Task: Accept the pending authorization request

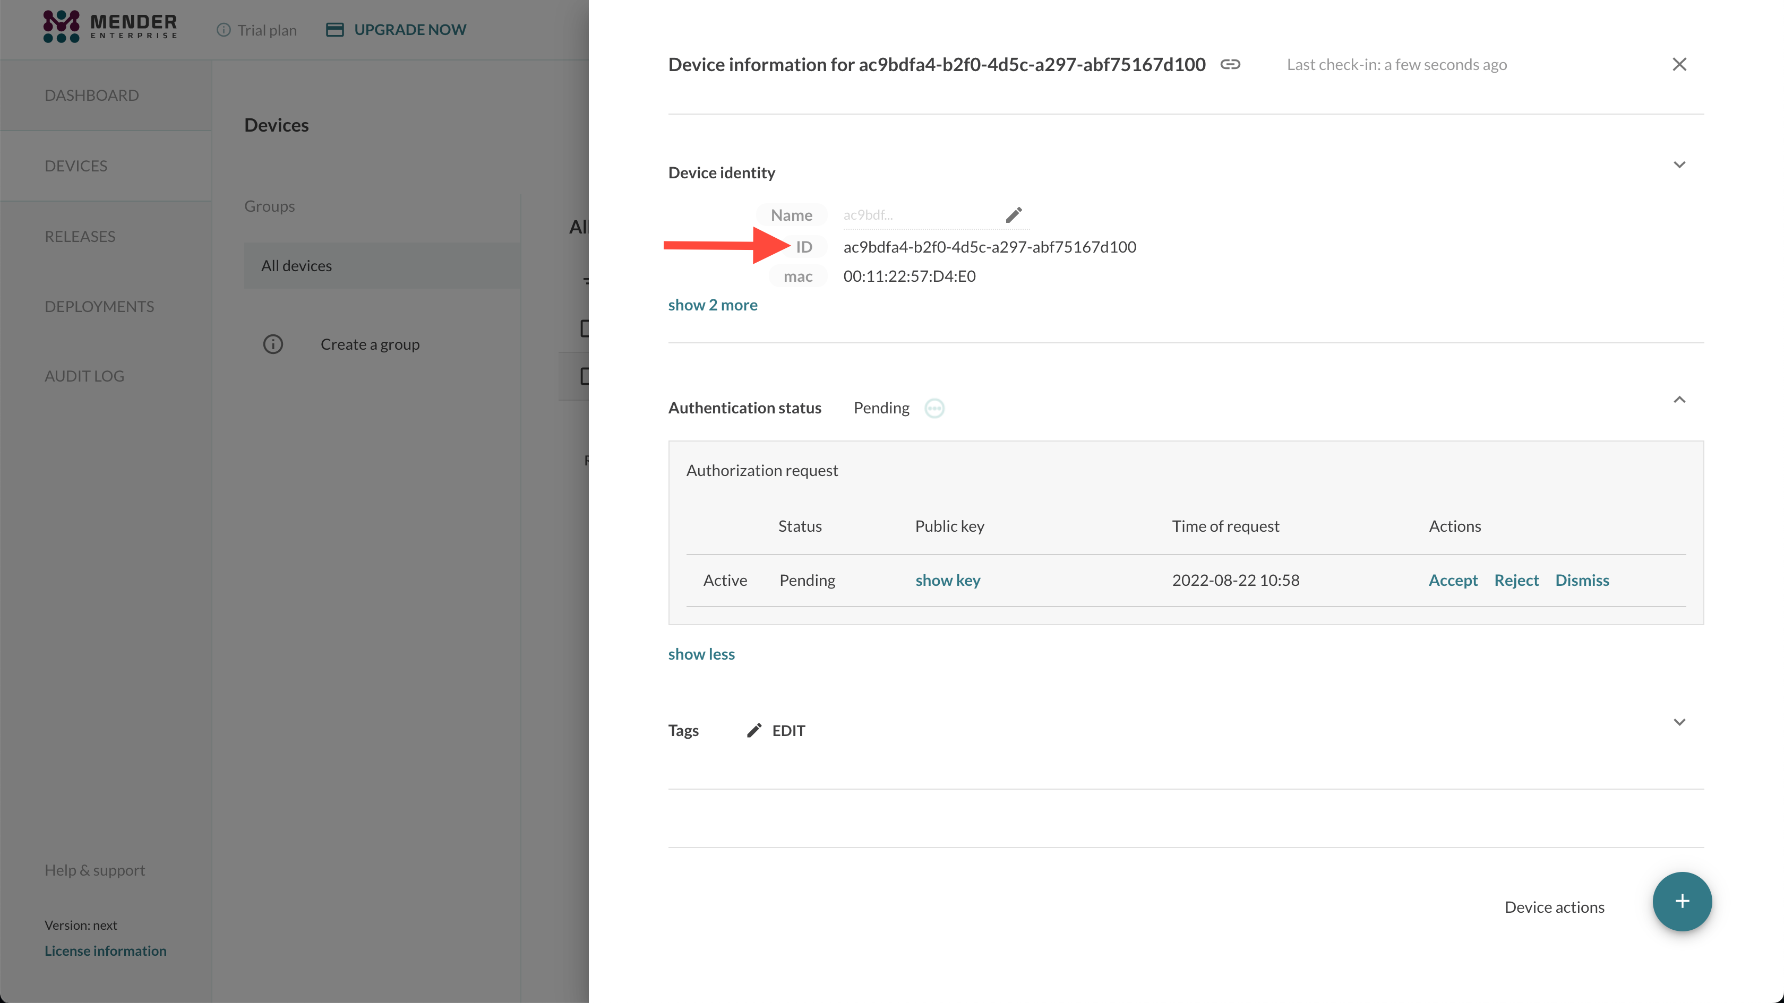Action: pyautogui.click(x=1452, y=580)
